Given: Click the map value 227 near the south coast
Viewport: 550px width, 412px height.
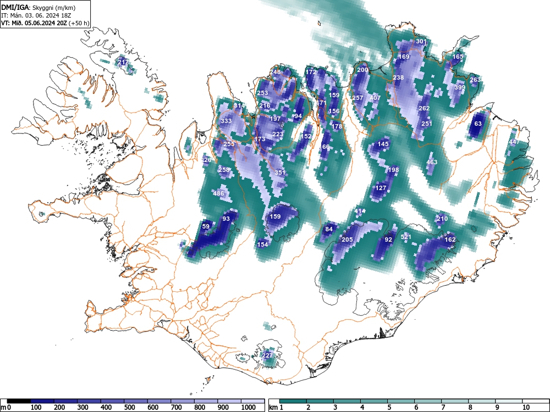Looking at the screenshot, I should pos(267,355).
